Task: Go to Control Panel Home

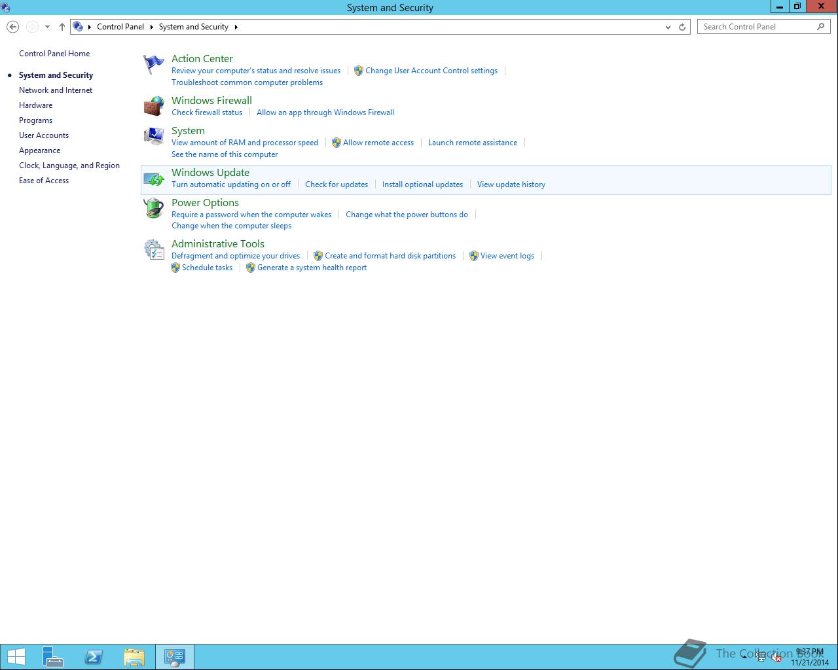Action: tap(54, 54)
